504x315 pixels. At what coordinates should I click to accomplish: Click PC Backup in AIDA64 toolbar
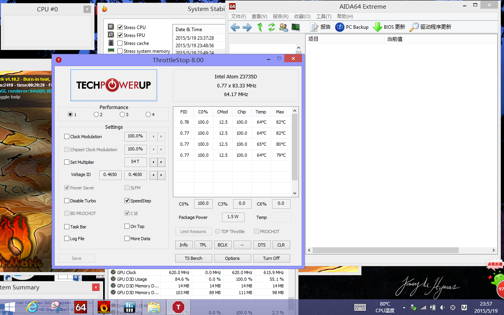point(352,27)
